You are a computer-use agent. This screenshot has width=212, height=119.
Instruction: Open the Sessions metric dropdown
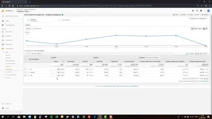29,29
